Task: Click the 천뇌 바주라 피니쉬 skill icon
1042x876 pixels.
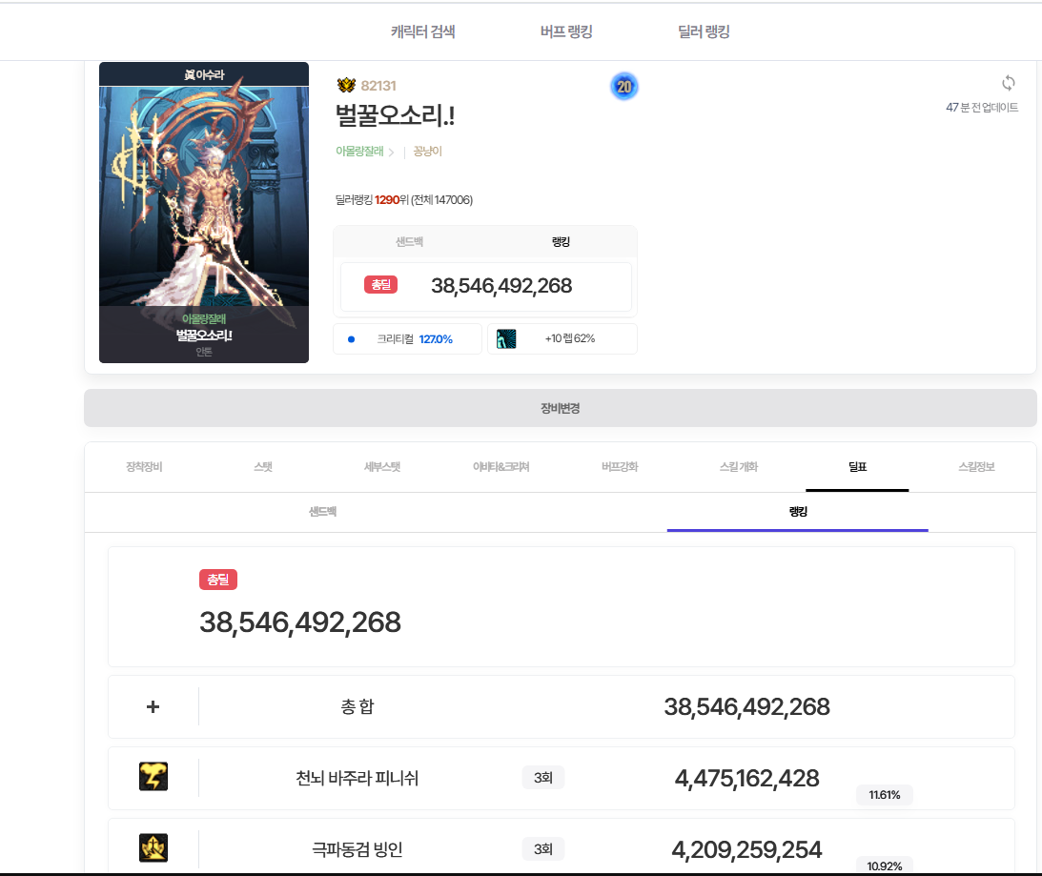Action: 153,778
